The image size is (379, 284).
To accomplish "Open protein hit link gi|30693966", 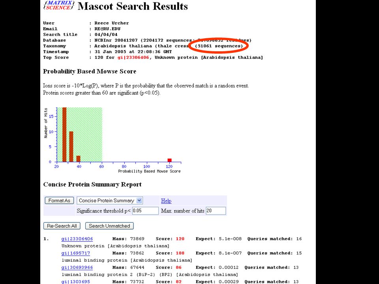I will [x=77, y=267].
